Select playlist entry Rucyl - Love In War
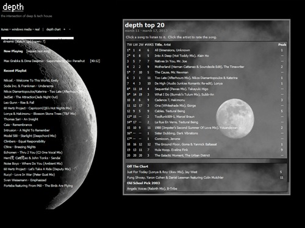 [x=29, y=174]
